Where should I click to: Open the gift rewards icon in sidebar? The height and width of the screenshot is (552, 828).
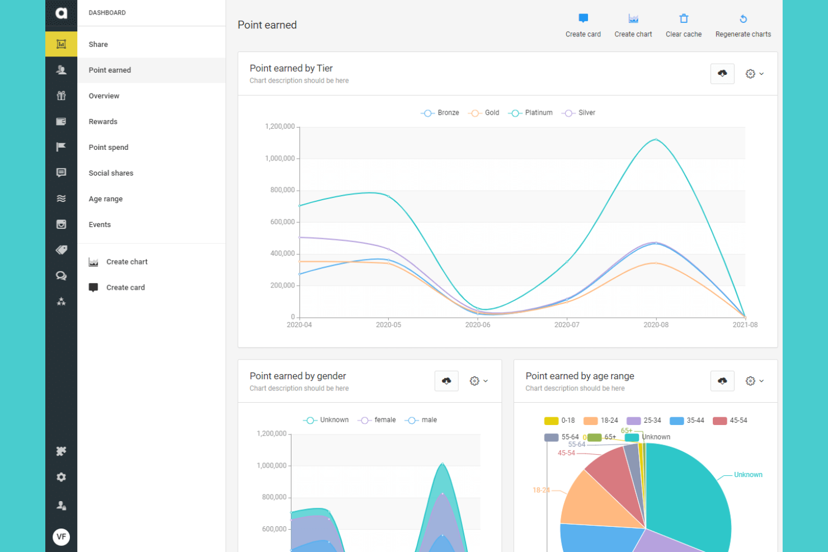[x=61, y=96]
